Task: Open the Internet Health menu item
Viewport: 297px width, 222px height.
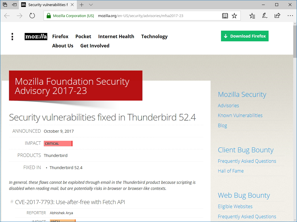Action: 116,36
